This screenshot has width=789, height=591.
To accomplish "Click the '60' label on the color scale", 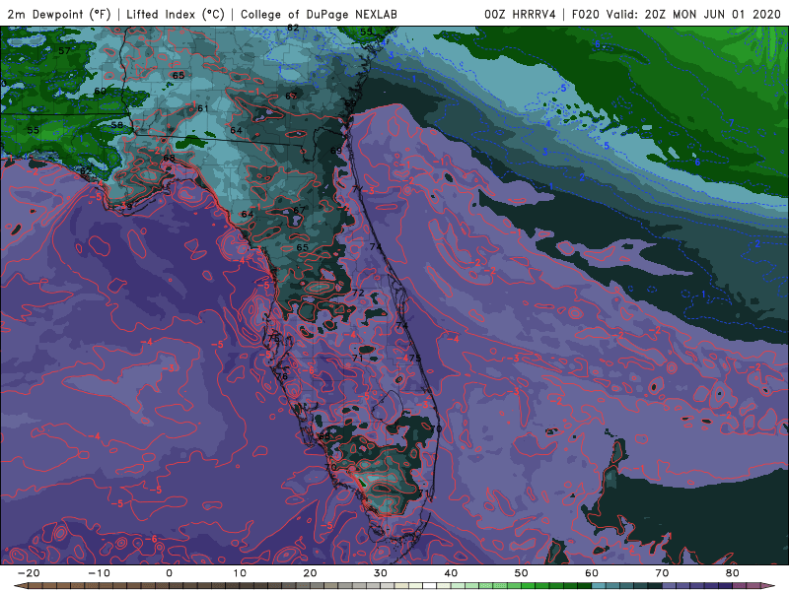I will pos(592,573).
